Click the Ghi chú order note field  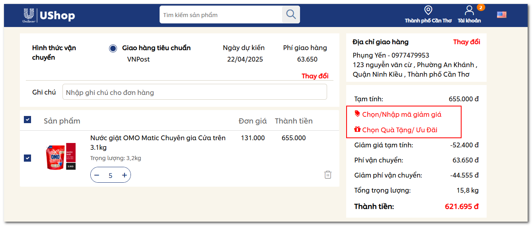[x=195, y=92]
